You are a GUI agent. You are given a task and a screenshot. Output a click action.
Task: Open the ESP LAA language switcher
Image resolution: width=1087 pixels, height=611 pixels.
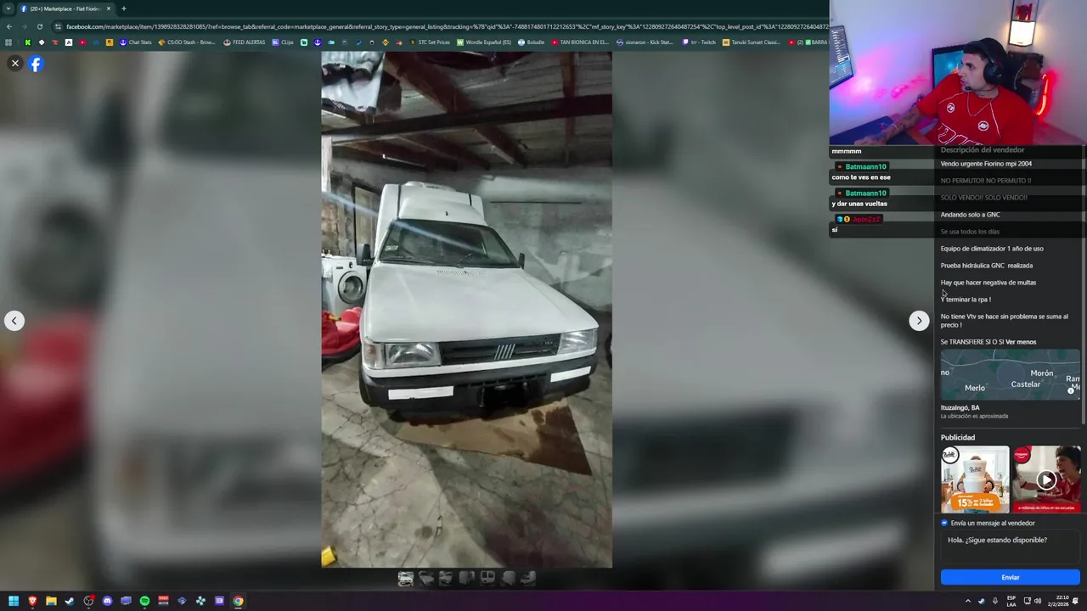click(x=1011, y=601)
